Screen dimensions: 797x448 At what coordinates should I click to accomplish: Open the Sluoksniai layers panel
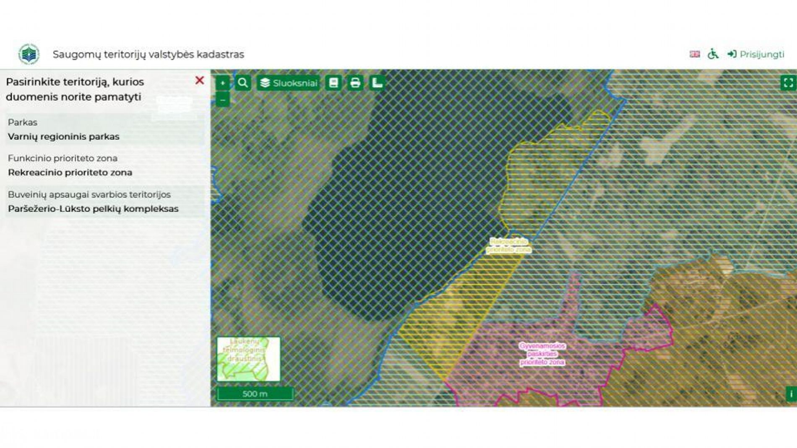coord(289,83)
